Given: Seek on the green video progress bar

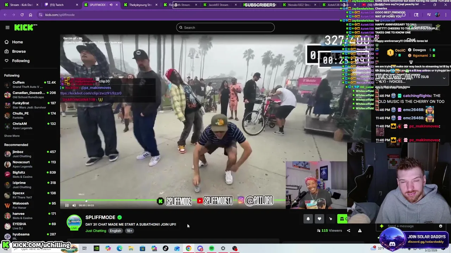Looking at the screenshot, I should click(173, 201).
